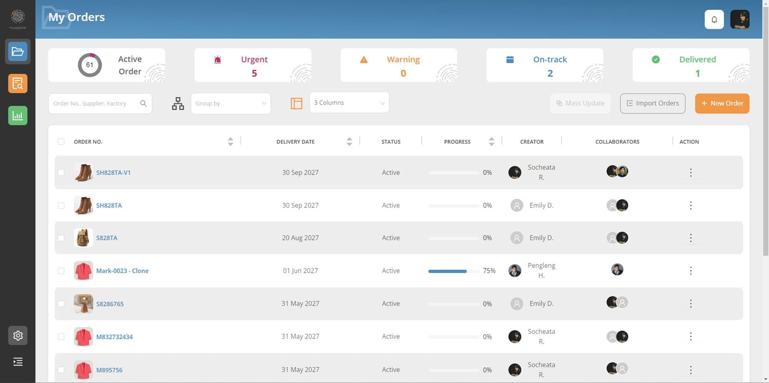The width and height of the screenshot is (769, 383).
Task: Filter by On-track orders card
Action: pyautogui.click(x=545, y=65)
